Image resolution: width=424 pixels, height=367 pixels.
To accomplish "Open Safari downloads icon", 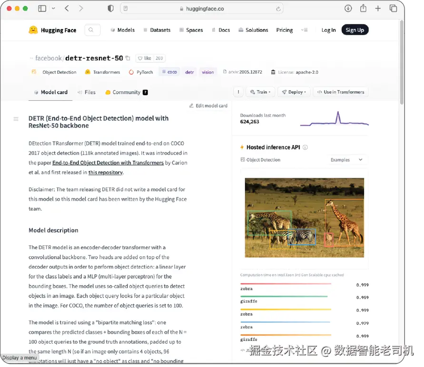I will 348,9.
